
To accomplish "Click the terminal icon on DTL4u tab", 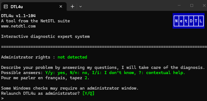I will (6, 7).
